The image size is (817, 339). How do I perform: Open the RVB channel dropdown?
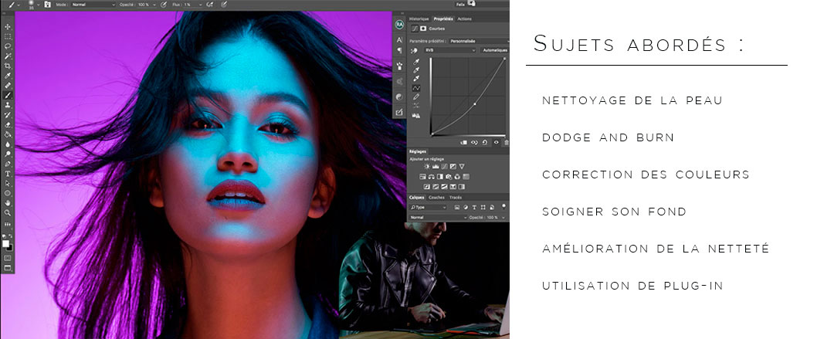pyautogui.click(x=450, y=50)
